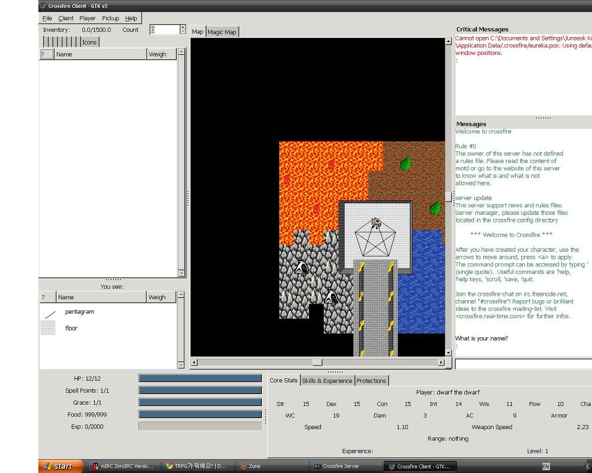Switch to the Magic Map tab
592x473 pixels.
222,32
